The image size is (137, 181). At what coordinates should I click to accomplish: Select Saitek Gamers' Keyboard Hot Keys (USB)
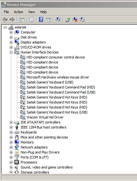[57, 112]
